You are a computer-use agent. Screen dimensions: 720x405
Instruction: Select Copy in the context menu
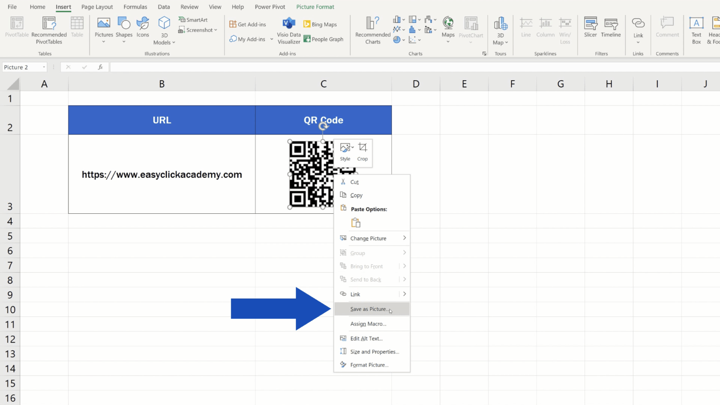(x=356, y=195)
